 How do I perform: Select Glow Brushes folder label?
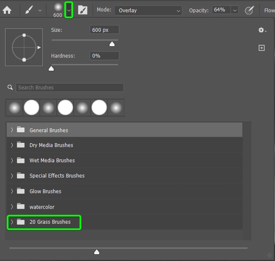pyautogui.click(x=45, y=191)
